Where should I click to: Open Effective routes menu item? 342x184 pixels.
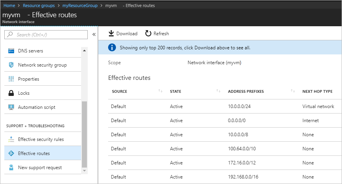coord(34,153)
